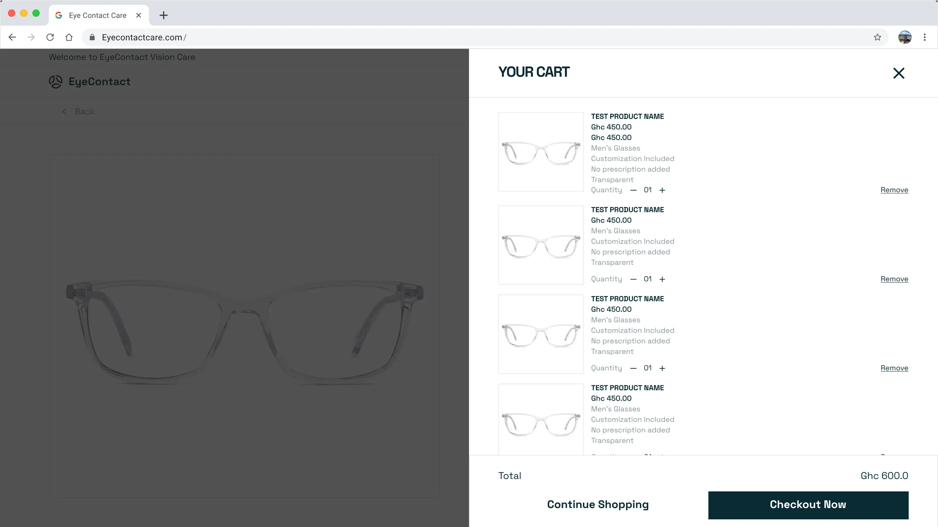Click the macOS yellow minimize window button

pyautogui.click(x=24, y=13)
